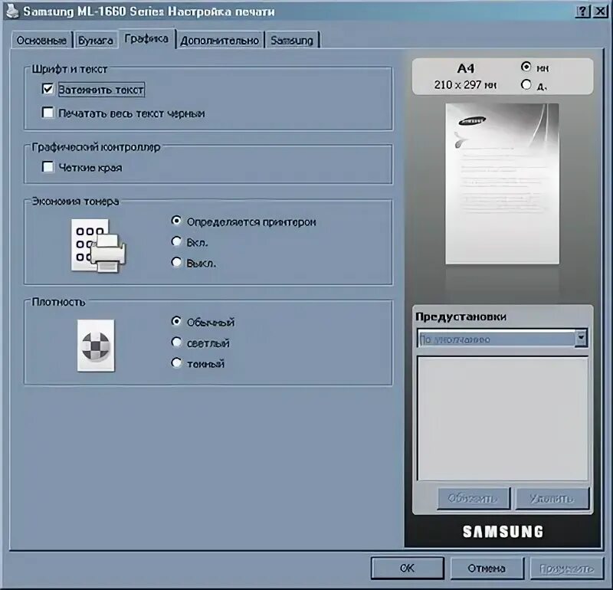Toggle the Затемнить текст checkbox
613x590 pixels.
tap(48, 89)
